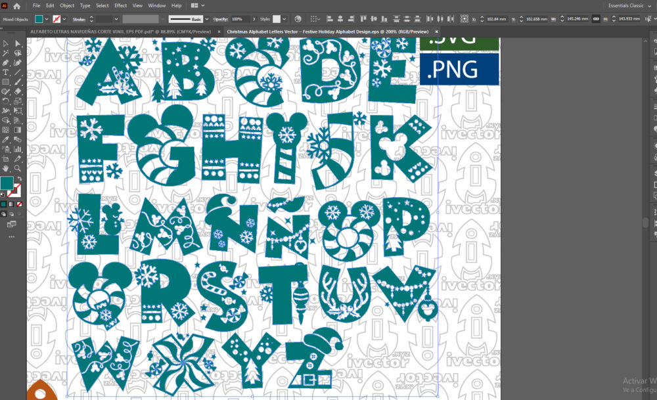657x400 pixels.
Task: Choose a reference point in locator grid
Action: pyautogui.click(x=464, y=19)
